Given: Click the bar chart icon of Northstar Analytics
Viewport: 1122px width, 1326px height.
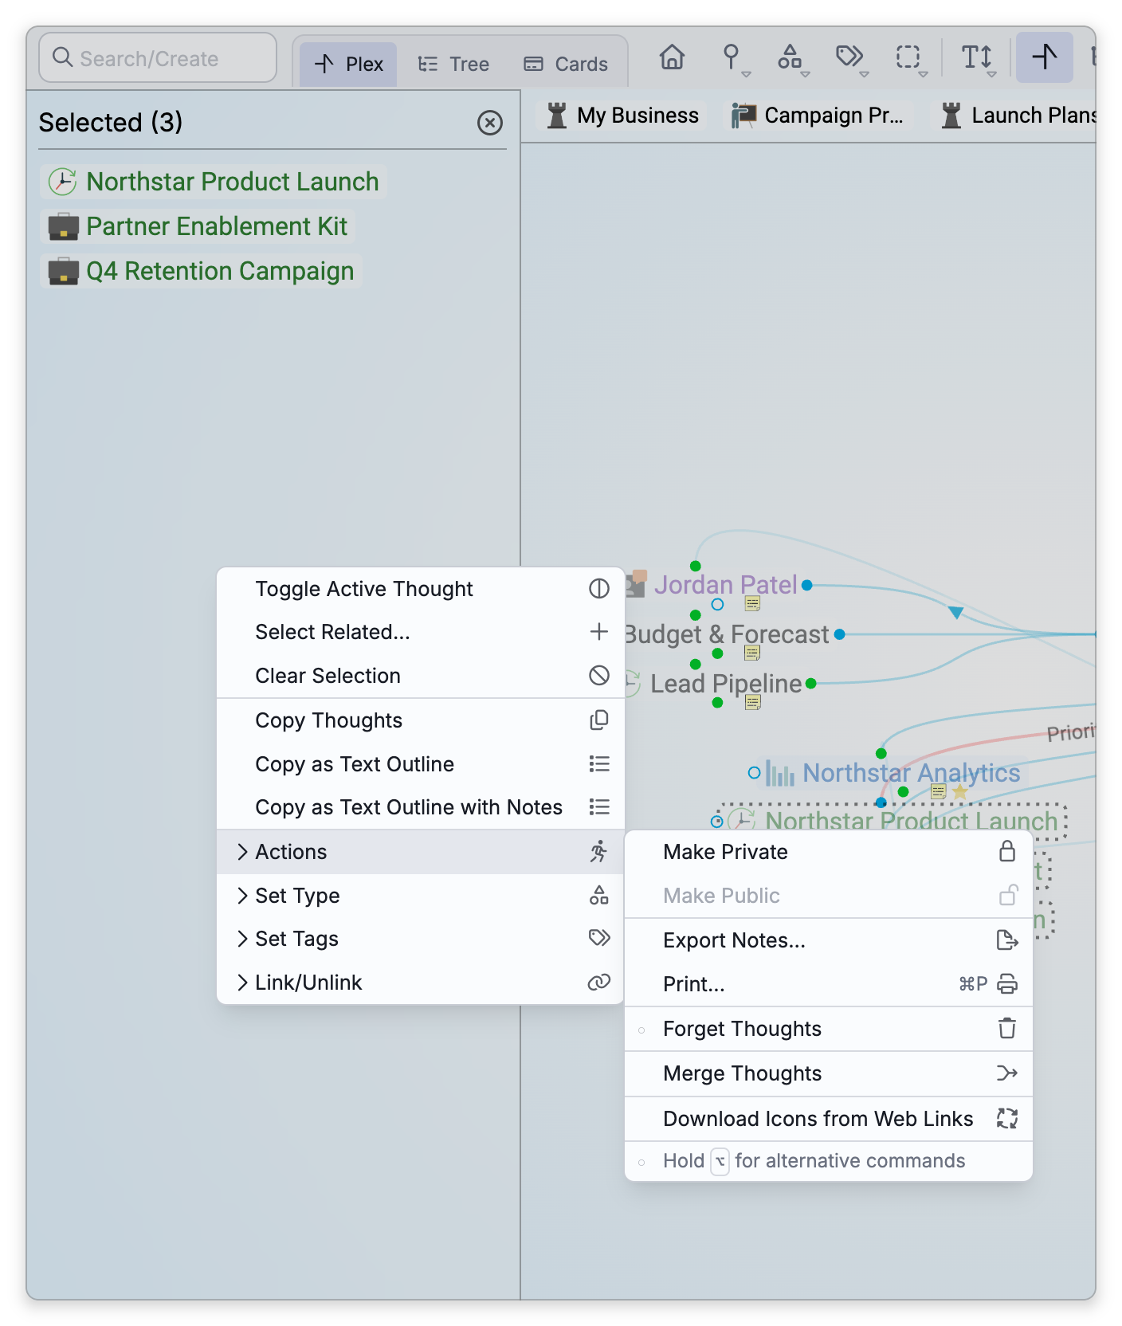Looking at the screenshot, I should (x=780, y=773).
